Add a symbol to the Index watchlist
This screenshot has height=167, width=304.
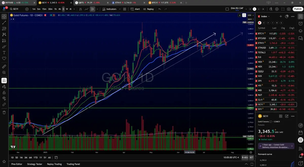tap(281, 16)
